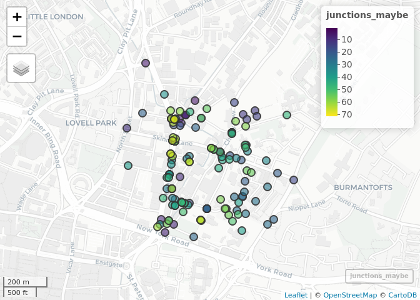Select the green junction point nearest the legend
The width and height of the screenshot is (420, 300).
[287, 115]
